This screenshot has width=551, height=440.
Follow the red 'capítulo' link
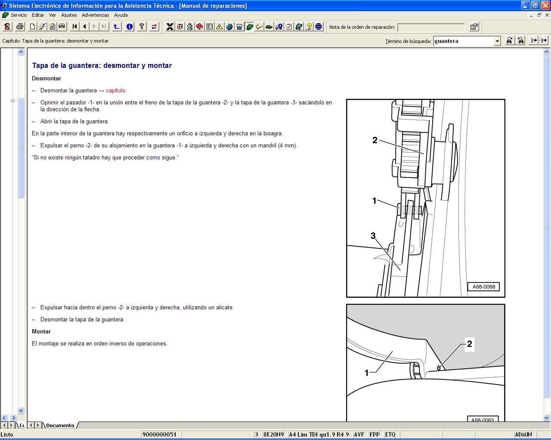[116, 91]
